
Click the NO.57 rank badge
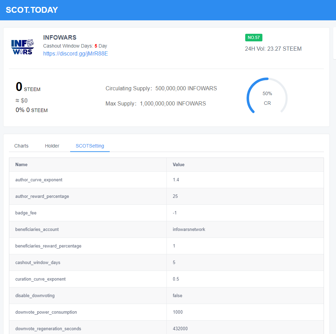click(254, 38)
